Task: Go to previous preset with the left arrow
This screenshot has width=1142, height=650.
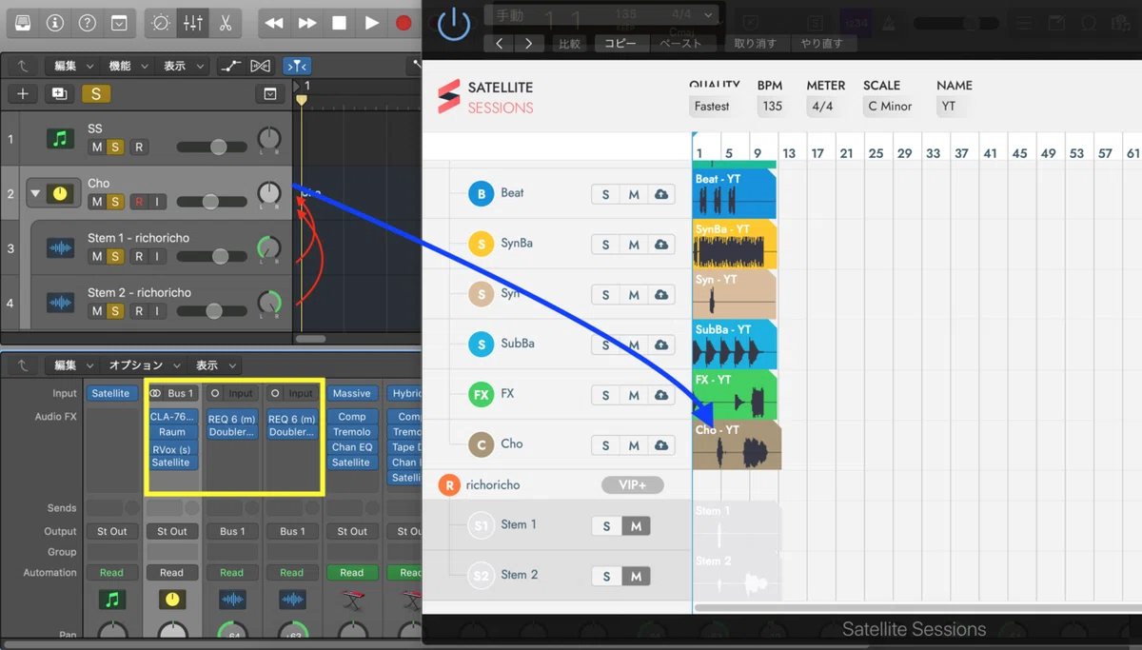Action: [x=500, y=44]
